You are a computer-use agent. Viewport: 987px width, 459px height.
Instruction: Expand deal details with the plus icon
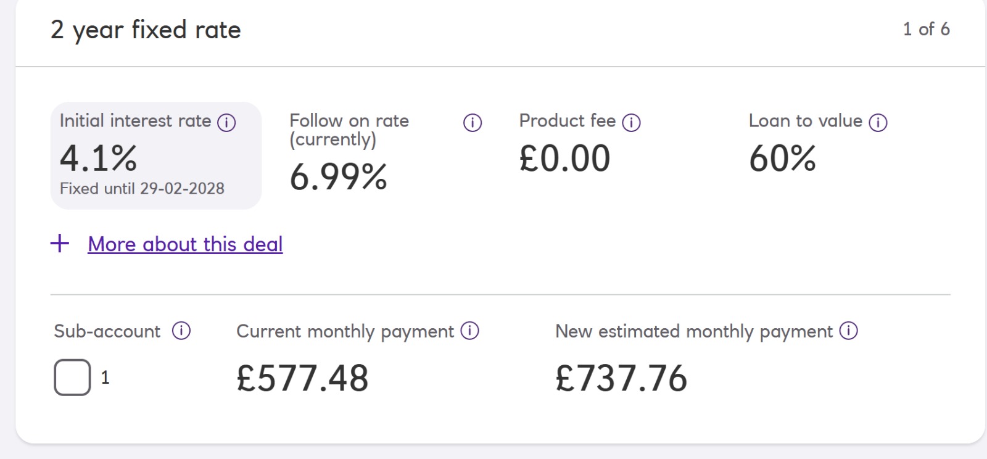tap(60, 244)
